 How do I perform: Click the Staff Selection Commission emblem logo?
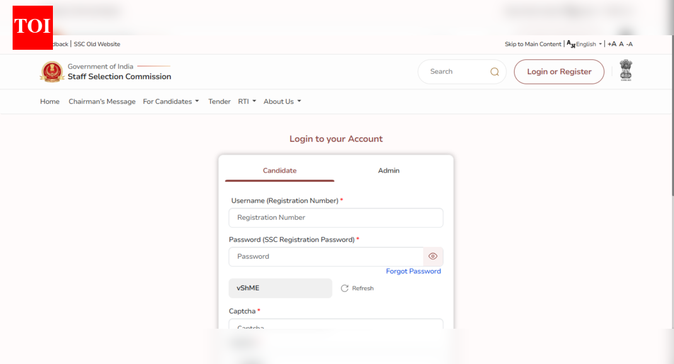pos(52,72)
